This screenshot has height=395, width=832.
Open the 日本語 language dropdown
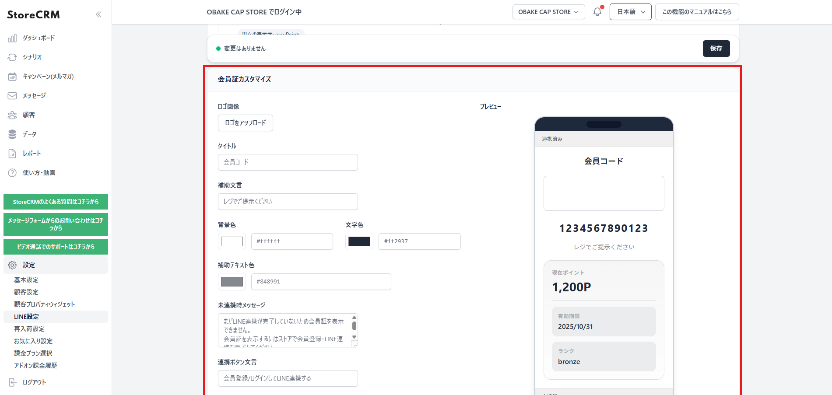(631, 12)
